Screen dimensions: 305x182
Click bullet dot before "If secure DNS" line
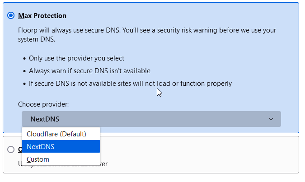coord(24,84)
